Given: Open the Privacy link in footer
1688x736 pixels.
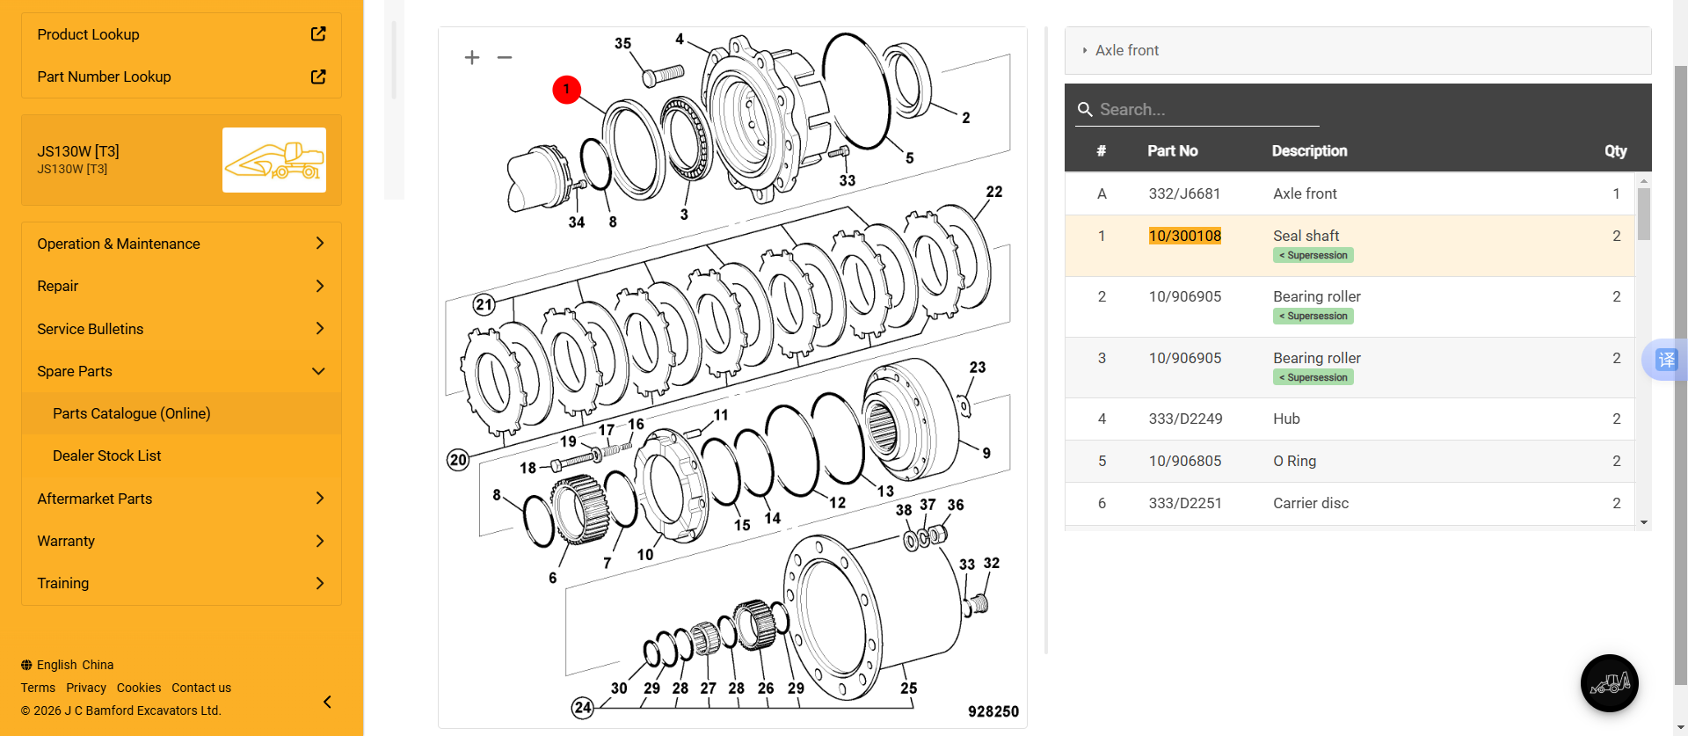Looking at the screenshot, I should pyautogui.click(x=86, y=688).
